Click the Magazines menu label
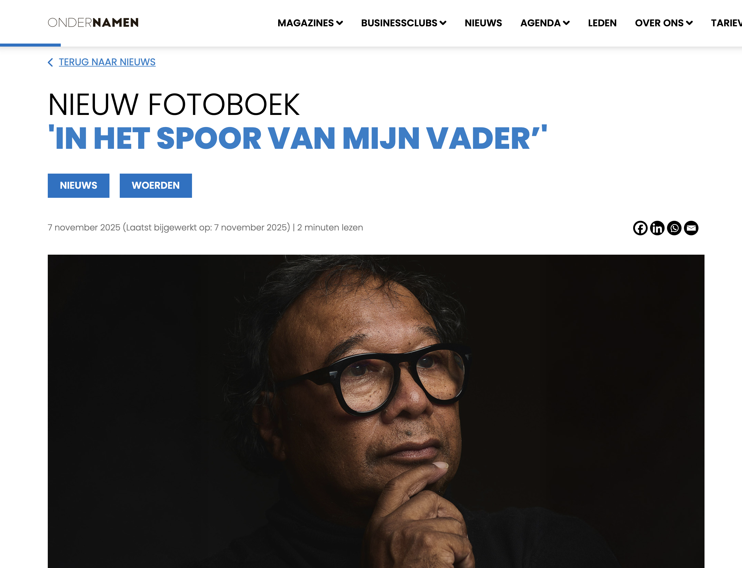 coord(306,23)
